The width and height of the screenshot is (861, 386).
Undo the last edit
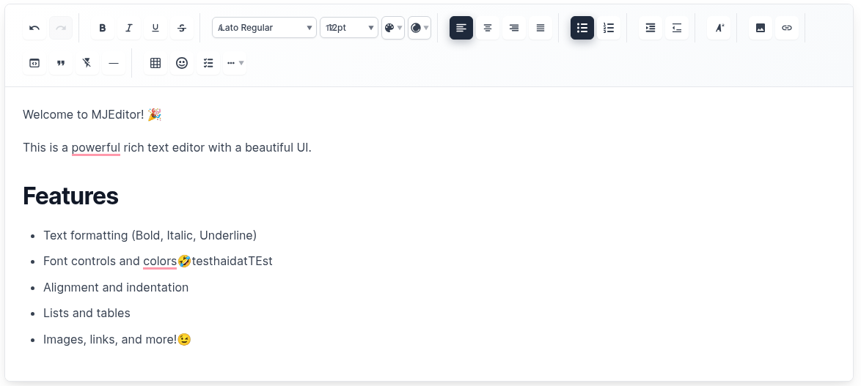(34, 28)
